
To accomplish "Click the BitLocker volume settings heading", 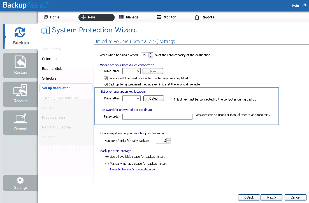I will (x=134, y=41).
